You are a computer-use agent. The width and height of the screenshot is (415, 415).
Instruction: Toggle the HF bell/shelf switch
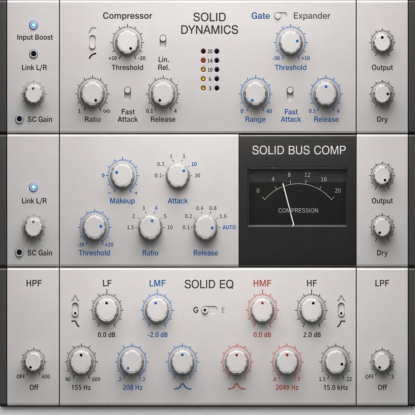click(x=341, y=310)
